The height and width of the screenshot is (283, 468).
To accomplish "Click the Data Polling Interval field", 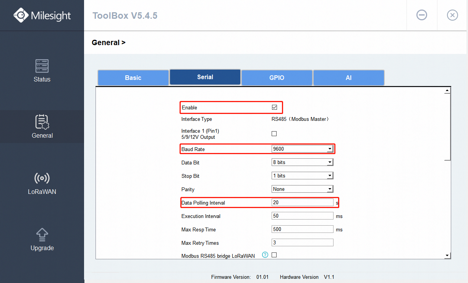I will 303,202.
